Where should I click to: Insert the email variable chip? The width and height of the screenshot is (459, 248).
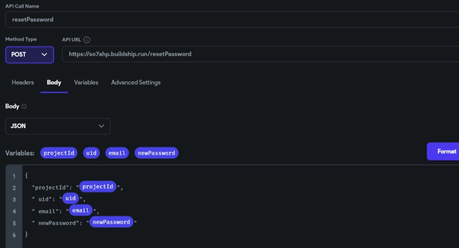[x=117, y=153]
